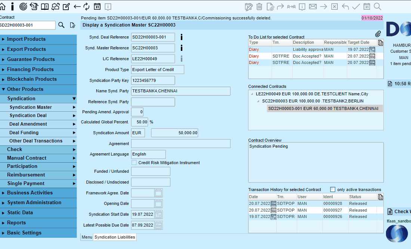
Task: Switch to the Menu tab
Action: pos(87,237)
